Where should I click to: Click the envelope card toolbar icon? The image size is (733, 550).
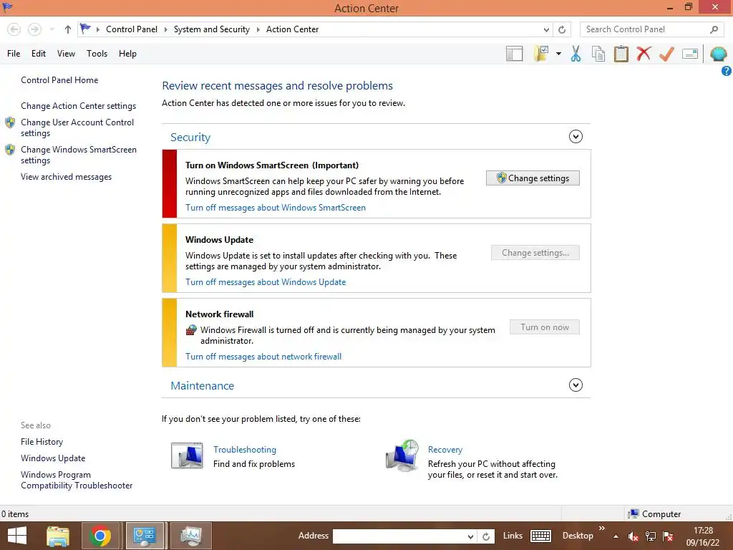[x=690, y=54]
